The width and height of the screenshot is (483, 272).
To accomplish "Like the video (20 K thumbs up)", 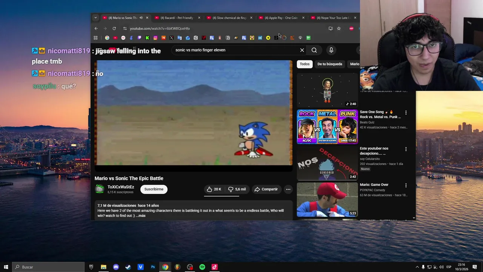I will (214, 189).
